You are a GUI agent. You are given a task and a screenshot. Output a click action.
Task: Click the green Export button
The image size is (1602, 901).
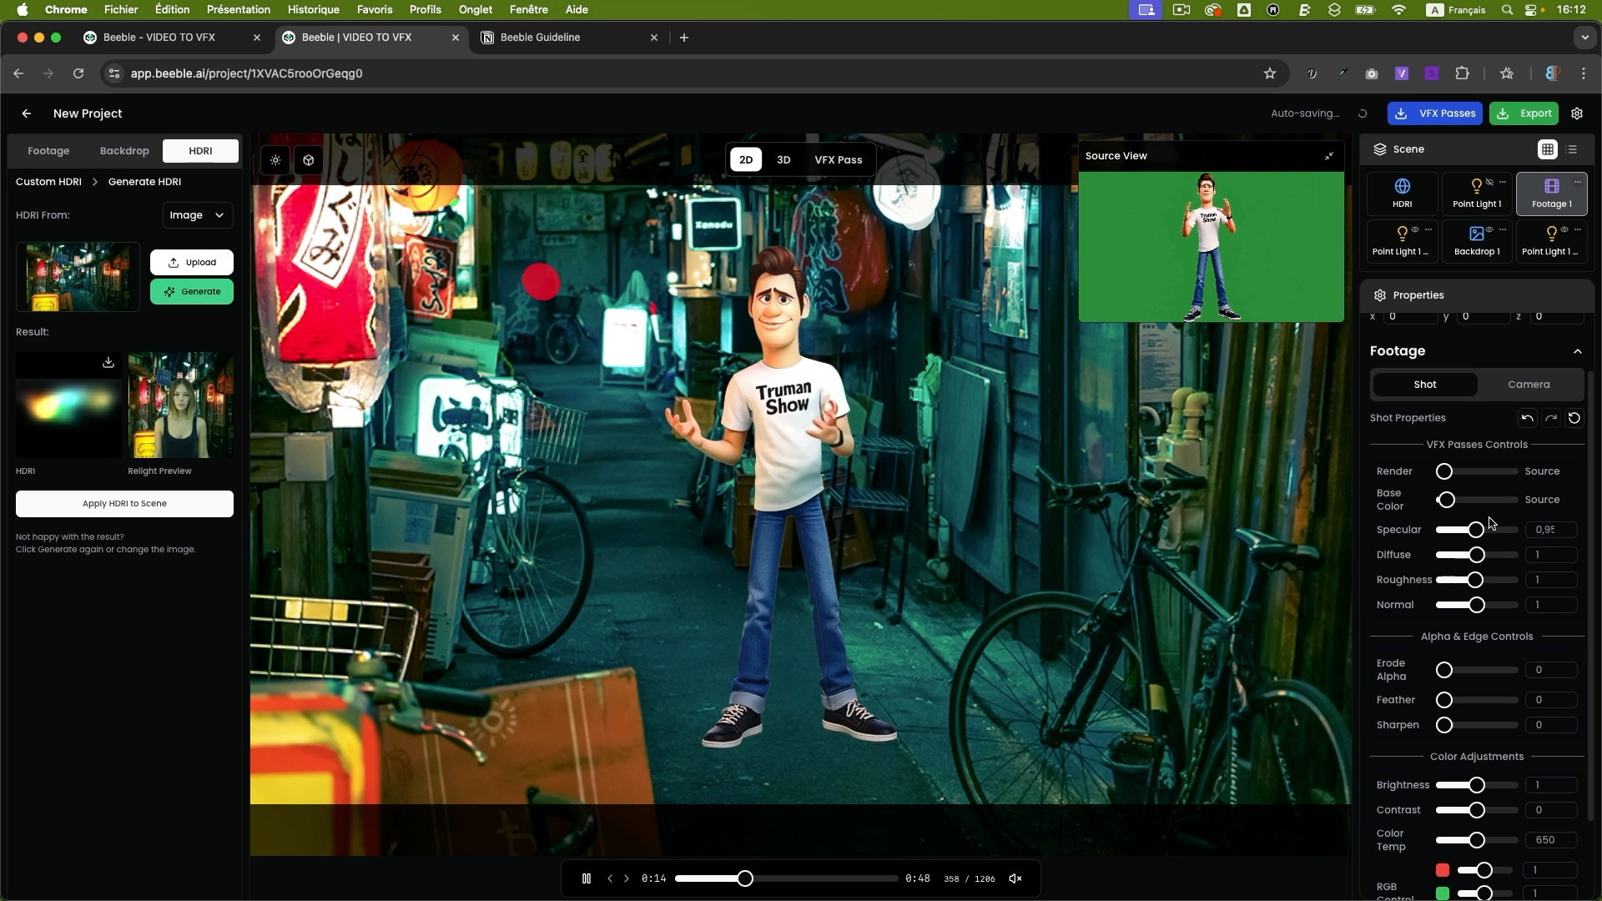point(1524,113)
